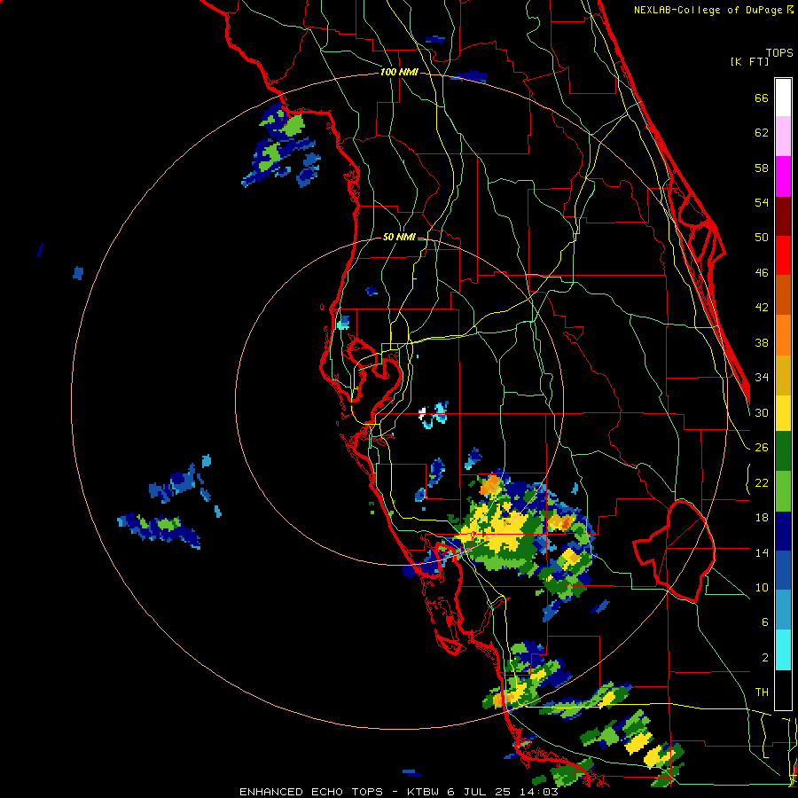Click the 30 legend value
The height and width of the screenshot is (798, 798).
(762, 412)
